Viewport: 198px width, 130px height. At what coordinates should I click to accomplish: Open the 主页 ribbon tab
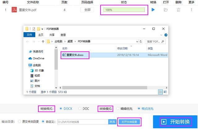click(41, 35)
